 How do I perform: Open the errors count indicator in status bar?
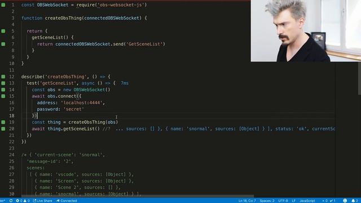pos(19,201)
